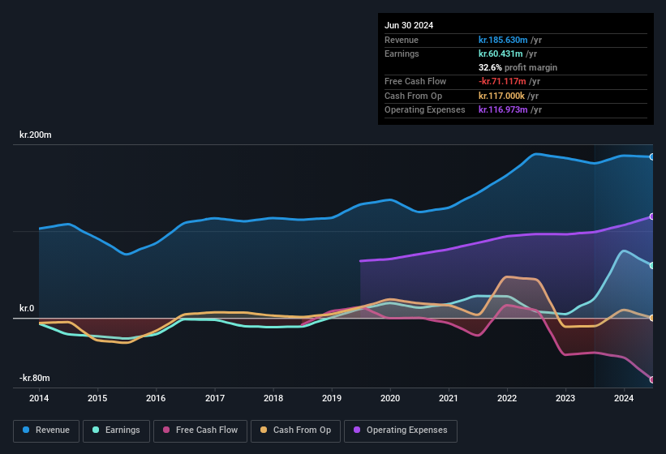Click the teal Earnings endpoint marker
Image resolution: width=666 pixels, height=454 pixels.
click(651, 266)
